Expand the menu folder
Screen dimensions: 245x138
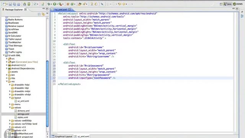pos(10,104)
